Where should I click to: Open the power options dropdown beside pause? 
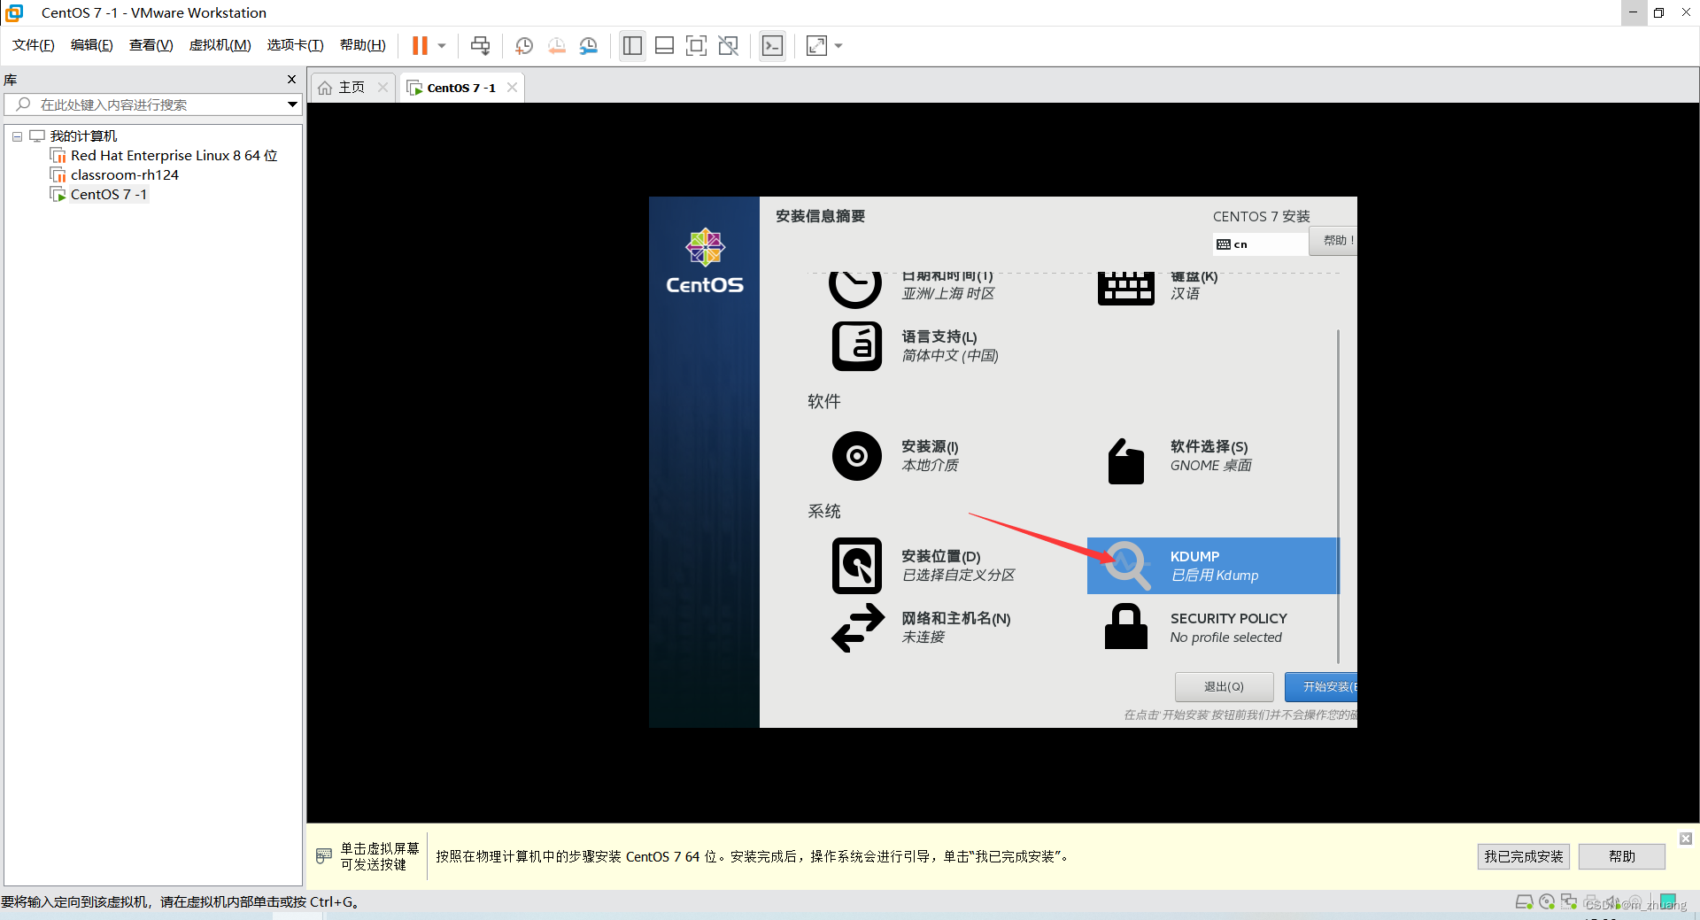tap(442, 46)
